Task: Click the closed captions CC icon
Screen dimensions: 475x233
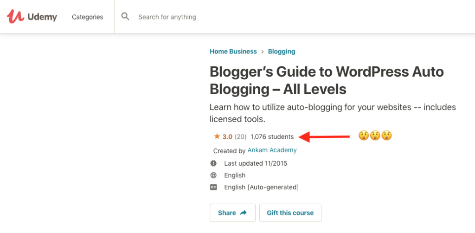Action: (x=213, y=187)
